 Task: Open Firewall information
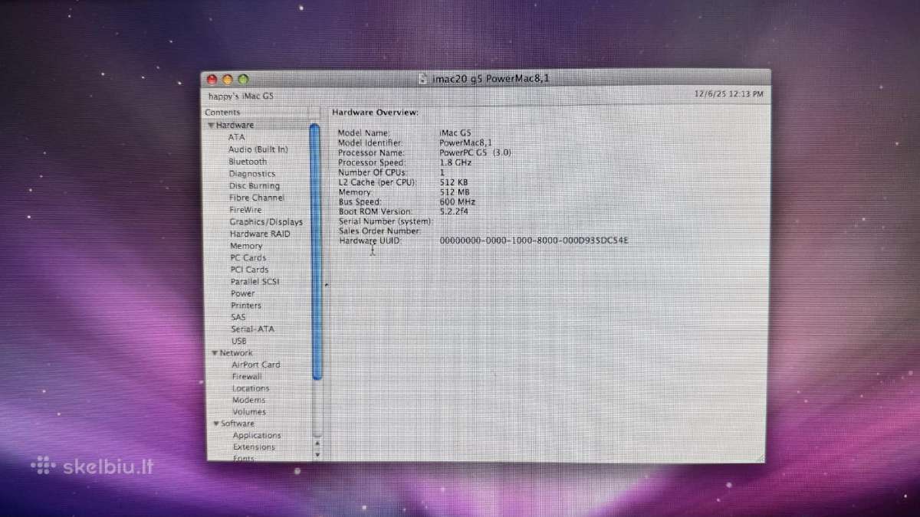tap(247, 377)
